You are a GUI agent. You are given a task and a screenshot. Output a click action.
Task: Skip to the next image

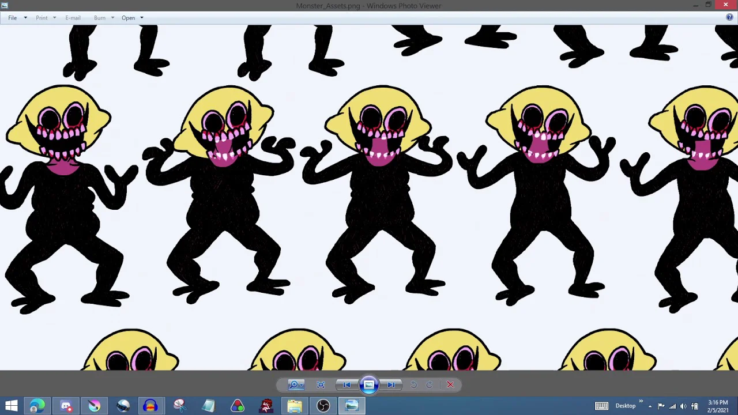(391, 385)
